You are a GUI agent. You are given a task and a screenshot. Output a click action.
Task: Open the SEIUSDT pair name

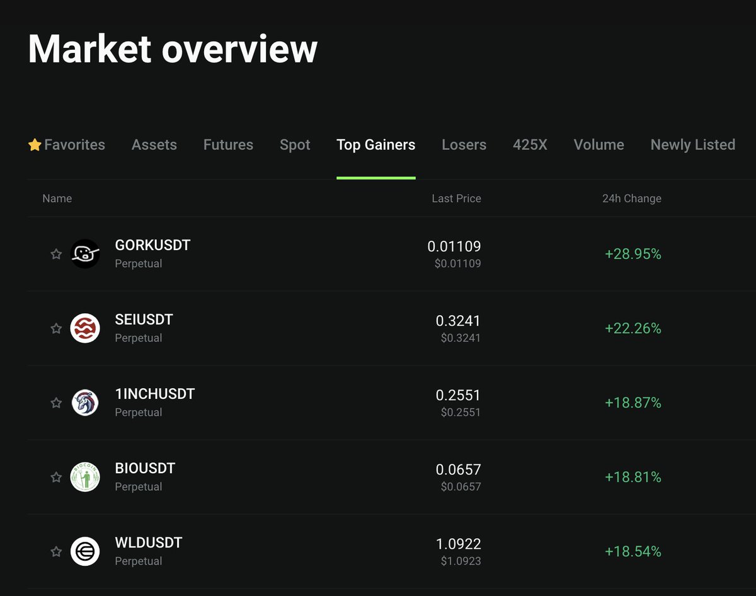click(x=144, y=320)
